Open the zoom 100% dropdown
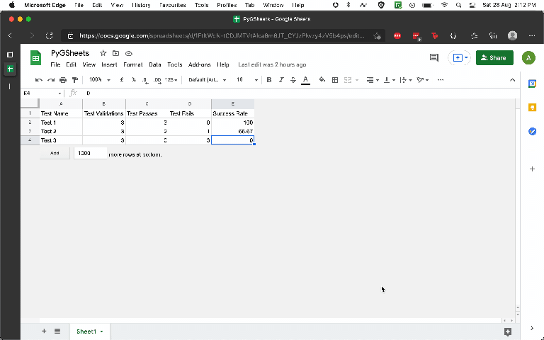This screenshot has height=340, width=544. (x=98, y=80)
